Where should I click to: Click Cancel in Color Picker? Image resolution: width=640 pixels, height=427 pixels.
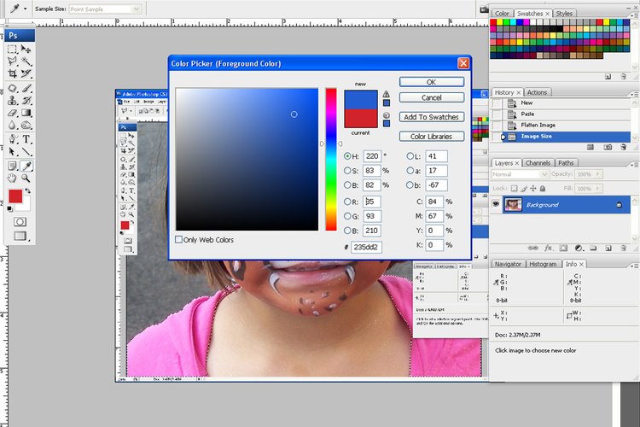[432, 97]
